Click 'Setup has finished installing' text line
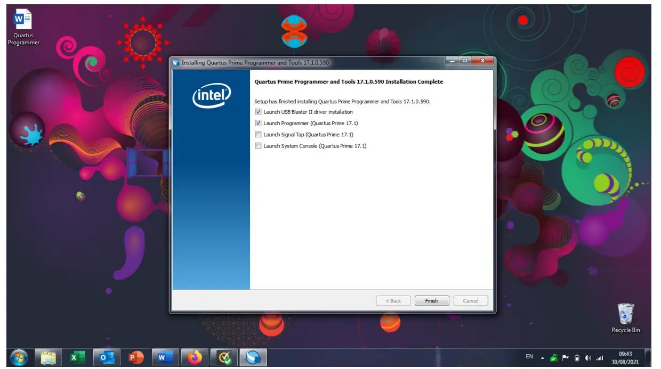Viewport: 661px width, 369px height. (x=342, y=101)
